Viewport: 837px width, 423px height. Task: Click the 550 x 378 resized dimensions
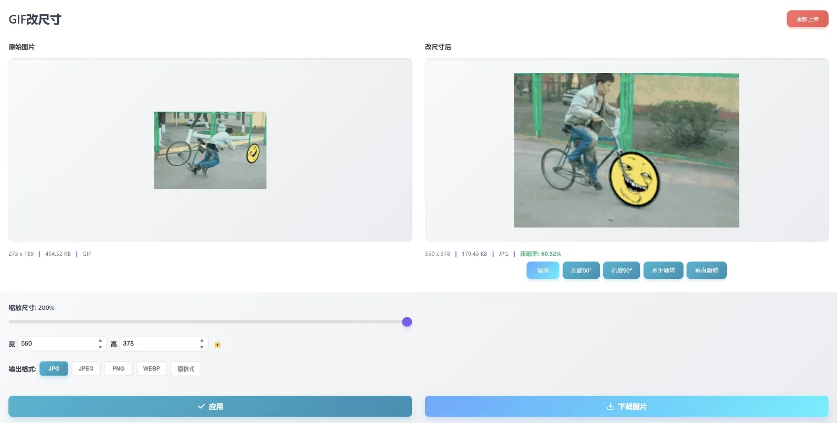click(x=438, y=254)
